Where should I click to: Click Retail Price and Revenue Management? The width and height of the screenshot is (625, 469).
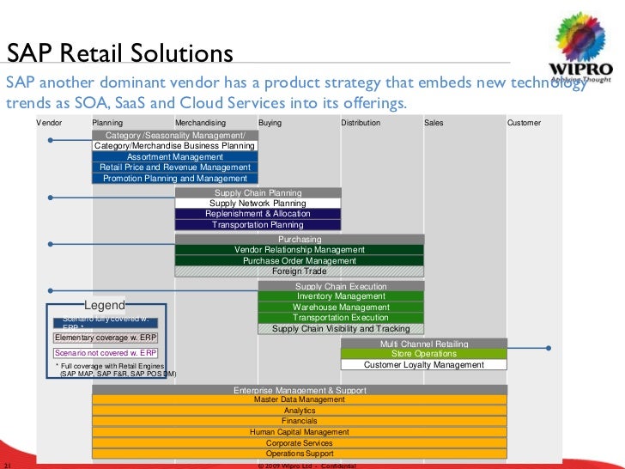click(x=175, y=167)
